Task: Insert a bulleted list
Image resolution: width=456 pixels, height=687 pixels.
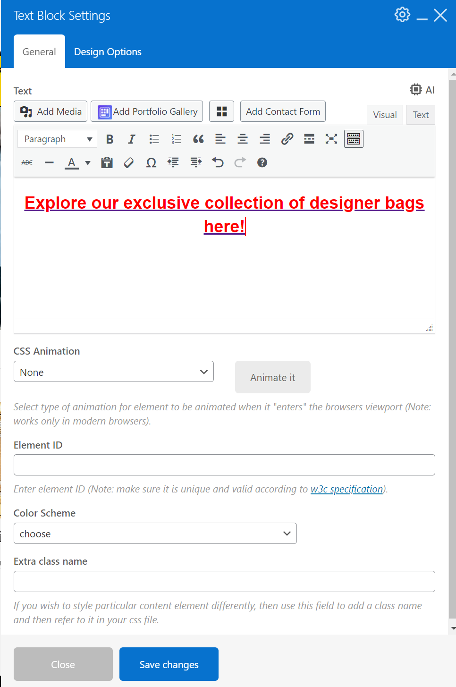Action: click(154, 139)
